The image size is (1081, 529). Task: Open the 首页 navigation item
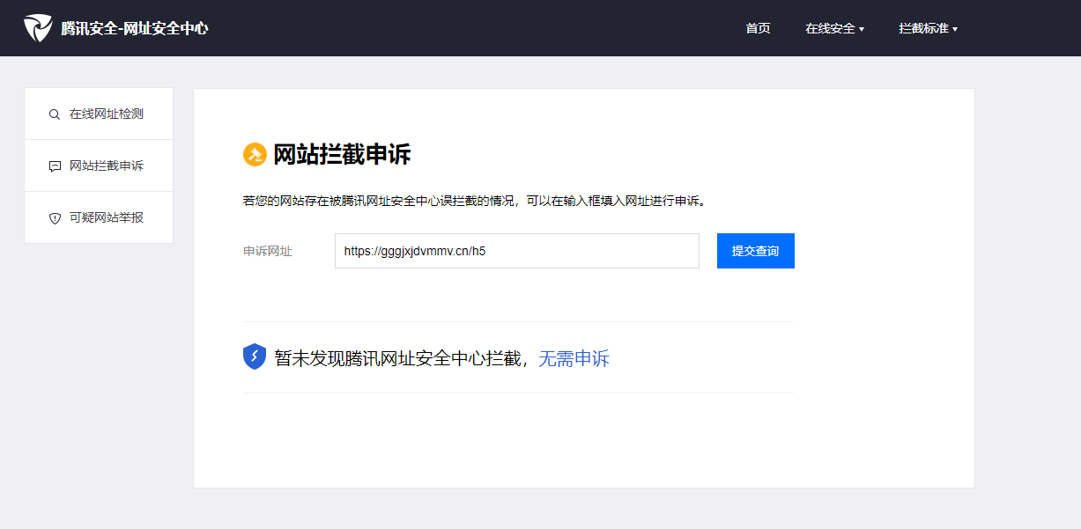click(x=758, y=28)
